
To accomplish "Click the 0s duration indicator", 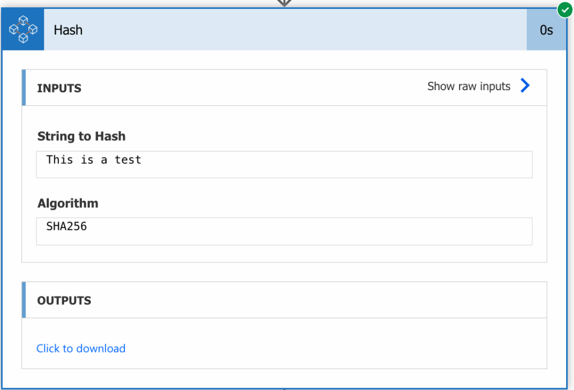I will (546, 30).
